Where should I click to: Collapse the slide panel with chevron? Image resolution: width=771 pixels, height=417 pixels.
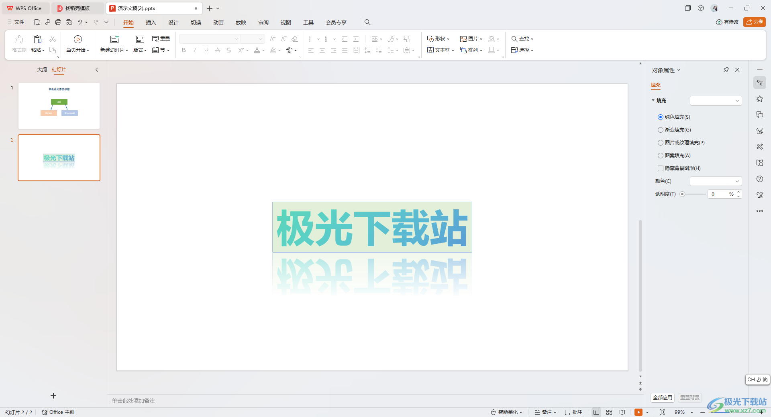97,70
